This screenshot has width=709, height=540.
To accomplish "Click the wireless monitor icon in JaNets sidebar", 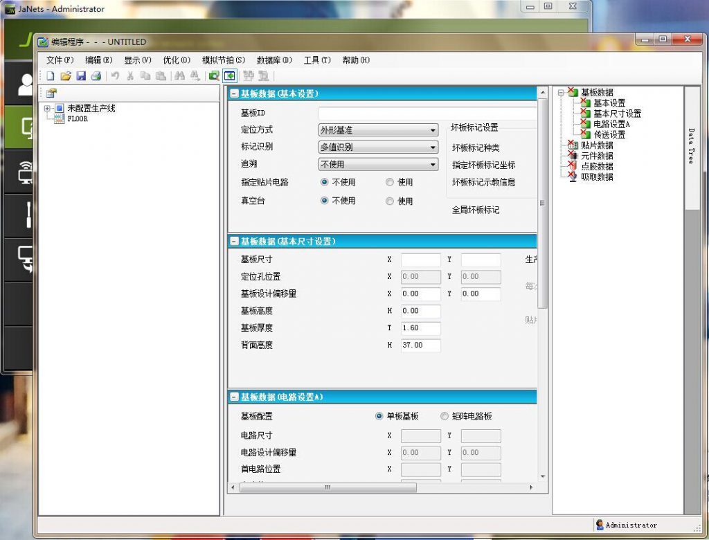I will point(25,172).
